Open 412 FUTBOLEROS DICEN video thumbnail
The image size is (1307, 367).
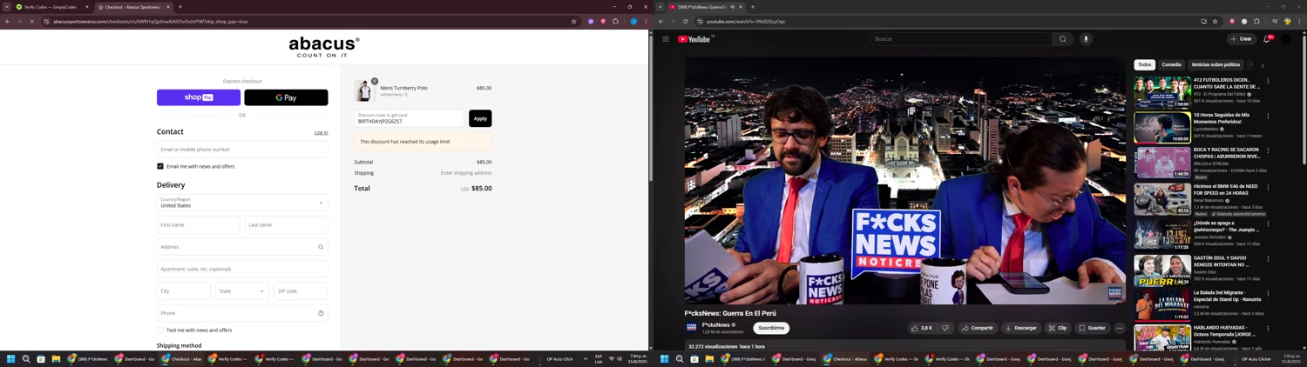1162,92
